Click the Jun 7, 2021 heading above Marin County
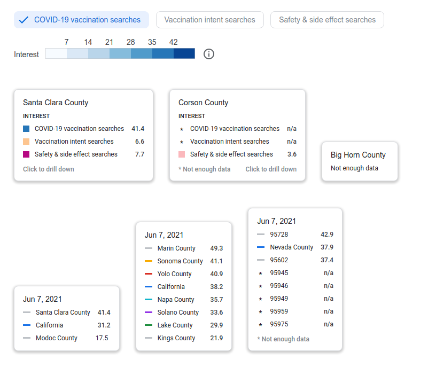 click(164, 235)
